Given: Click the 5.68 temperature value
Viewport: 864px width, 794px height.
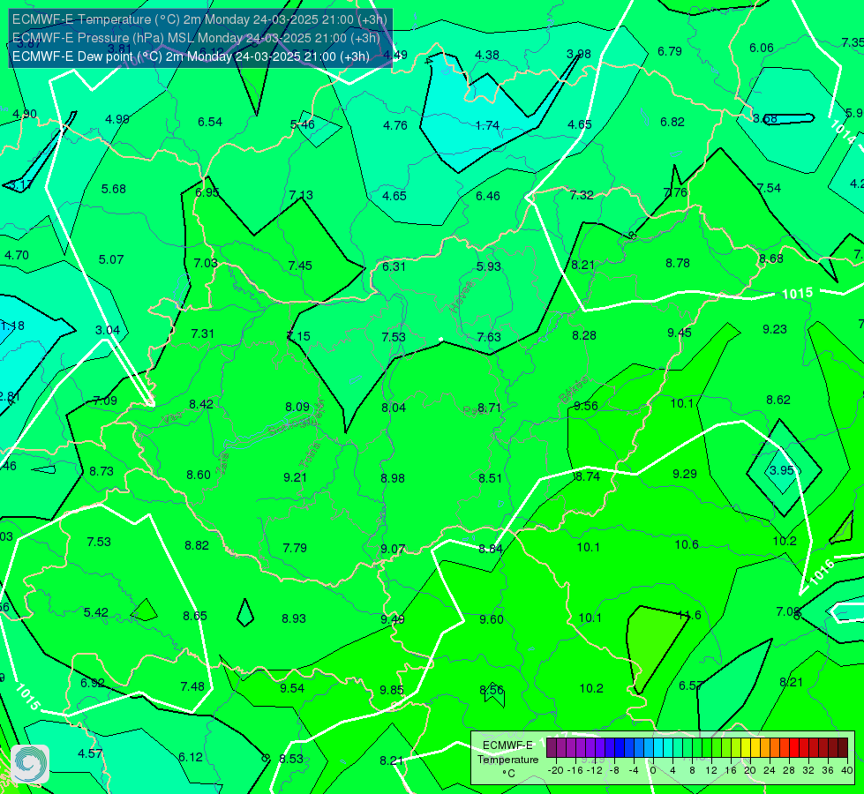Looking at the screenshot, I should click(114, 189).
